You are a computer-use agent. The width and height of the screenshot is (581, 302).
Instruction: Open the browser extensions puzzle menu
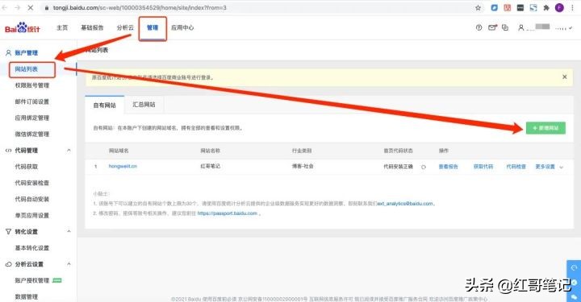[x=546, y=8]
